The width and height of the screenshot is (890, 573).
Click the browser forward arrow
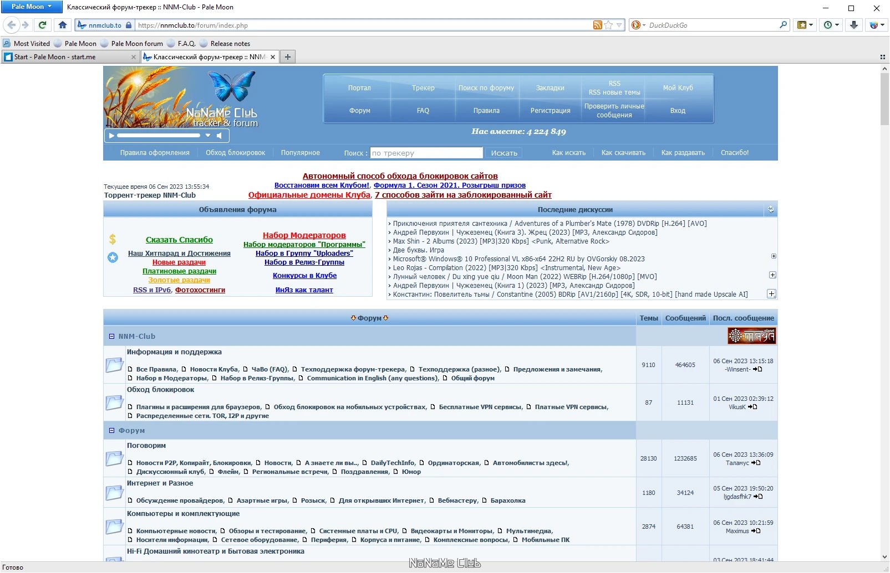tap(25, 25)
